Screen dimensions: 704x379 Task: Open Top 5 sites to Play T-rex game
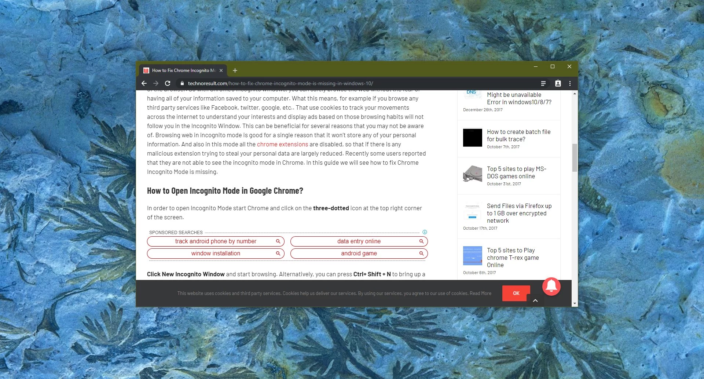[513, 258]
